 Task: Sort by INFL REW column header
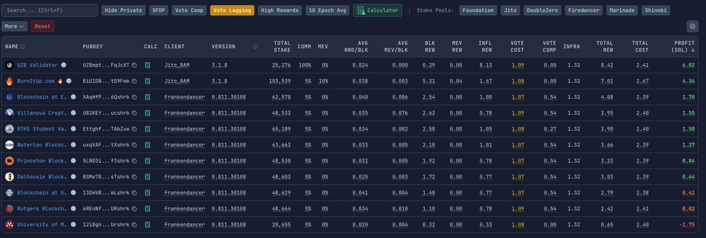(485, 46)
